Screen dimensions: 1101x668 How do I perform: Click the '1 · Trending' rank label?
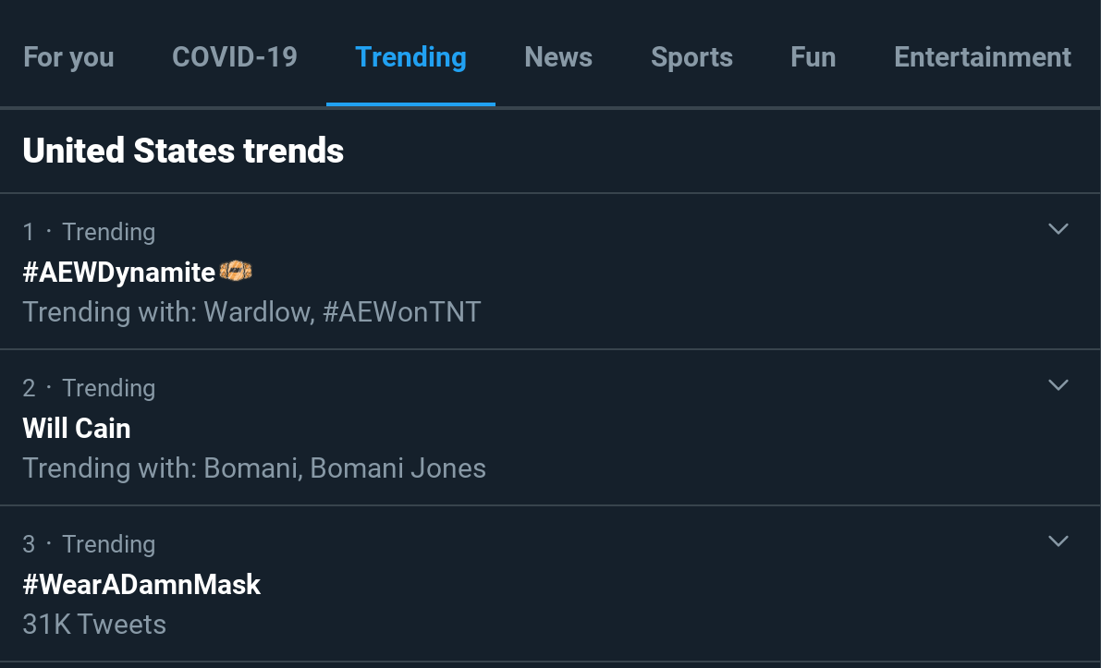[x=89, y=232]
